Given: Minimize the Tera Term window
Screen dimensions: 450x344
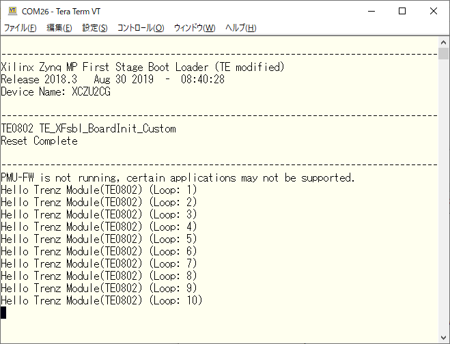Looking at the screenshot, I should coord(371,11).
